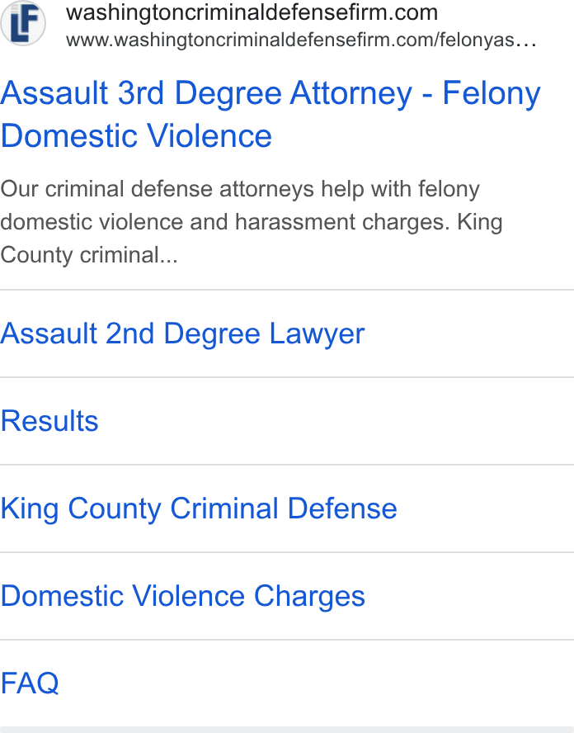Click the 'harassment charges. King' snippet line
The height and width of the screenshot is (733, 574).
point(369,222)
